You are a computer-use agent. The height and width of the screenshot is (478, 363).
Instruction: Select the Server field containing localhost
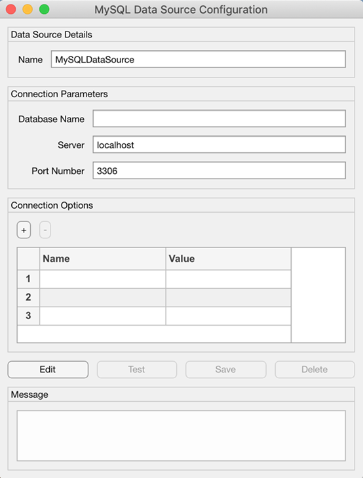[219, 144]
